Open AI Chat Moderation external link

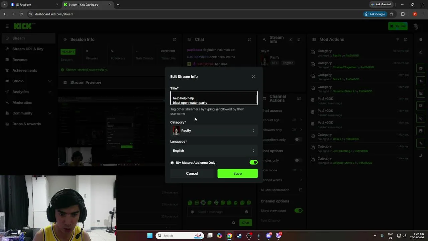point(301,190)
